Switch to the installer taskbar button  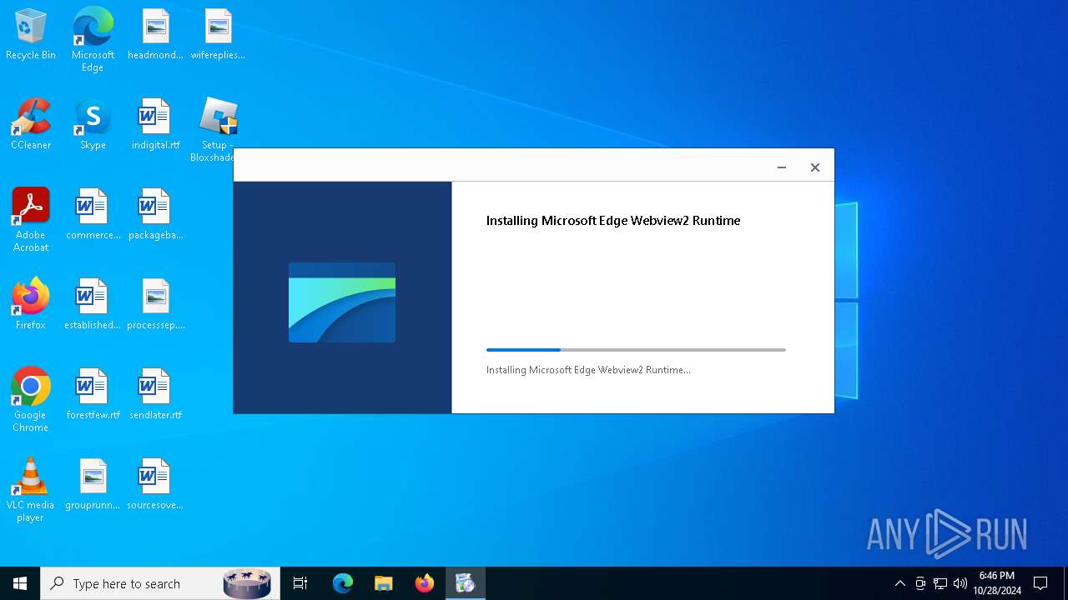[x=466, y=583]
